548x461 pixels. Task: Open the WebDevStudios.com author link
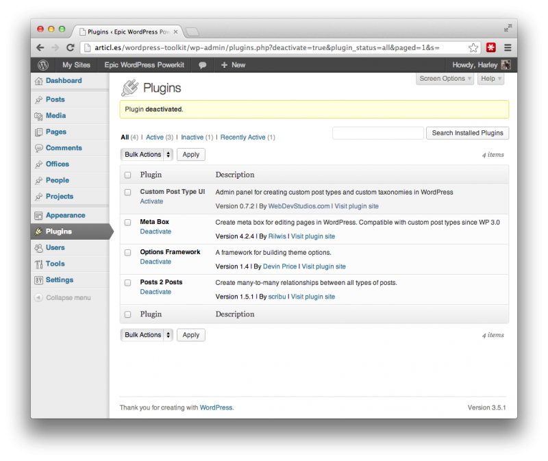[299, 206]
